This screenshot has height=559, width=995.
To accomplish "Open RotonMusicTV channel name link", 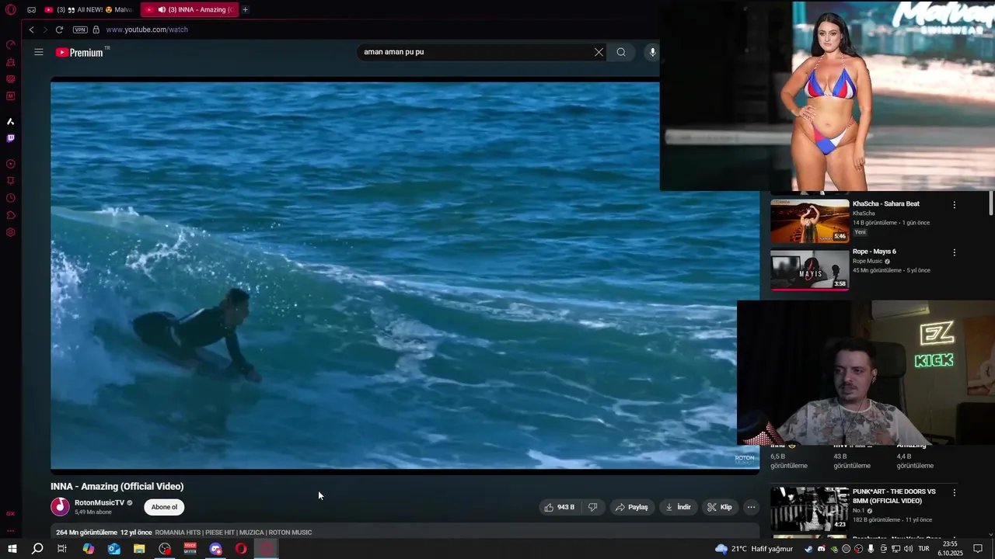I will point(99,502).
